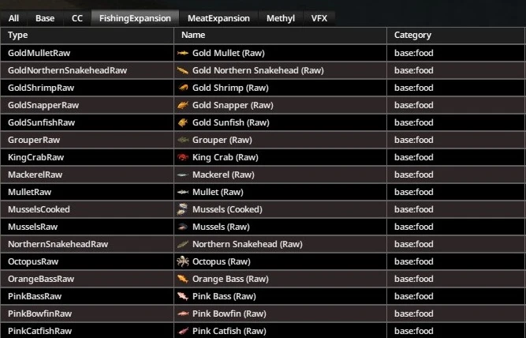This screenshot has height=338, width=526.
Task: Open the Methyl tab
Action: pyautogui.click(x=282, y=17)
